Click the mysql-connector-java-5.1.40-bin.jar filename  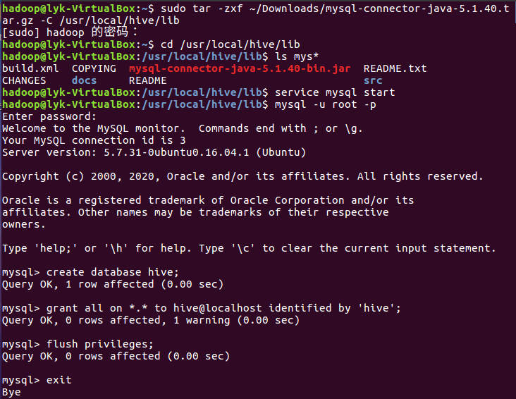(240, 68)
